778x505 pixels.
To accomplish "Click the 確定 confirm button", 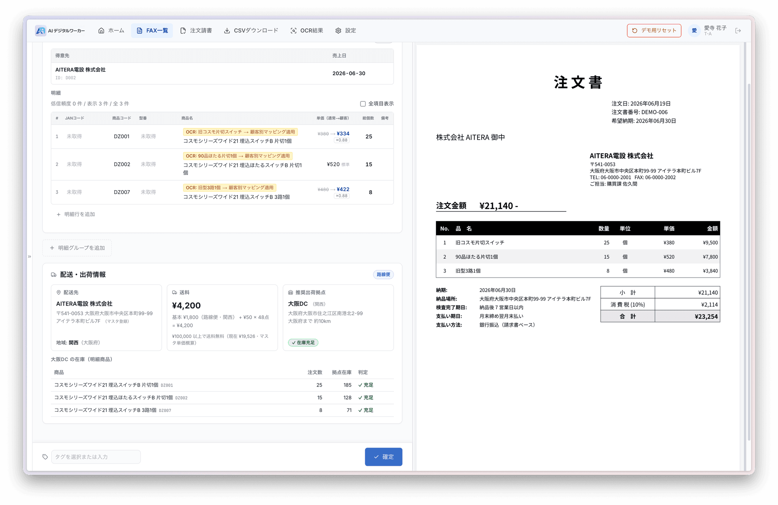I will pyautogui.click(x=383, y=457).
